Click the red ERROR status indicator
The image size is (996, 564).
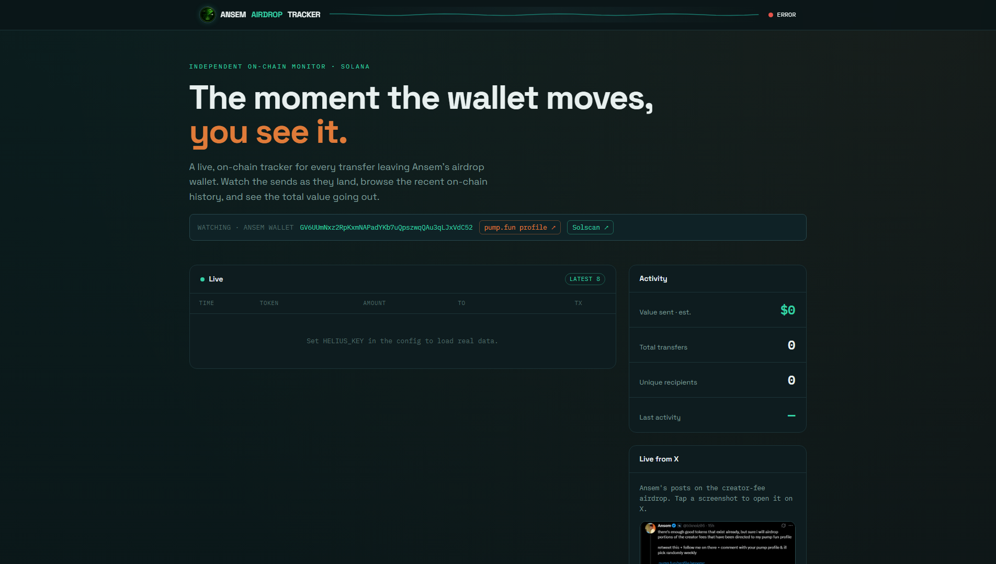782,15
